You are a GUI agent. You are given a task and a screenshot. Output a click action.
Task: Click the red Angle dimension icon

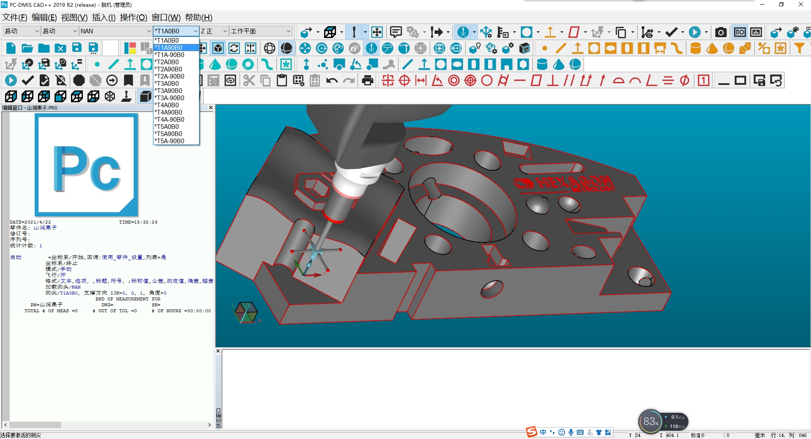point(437,80)
